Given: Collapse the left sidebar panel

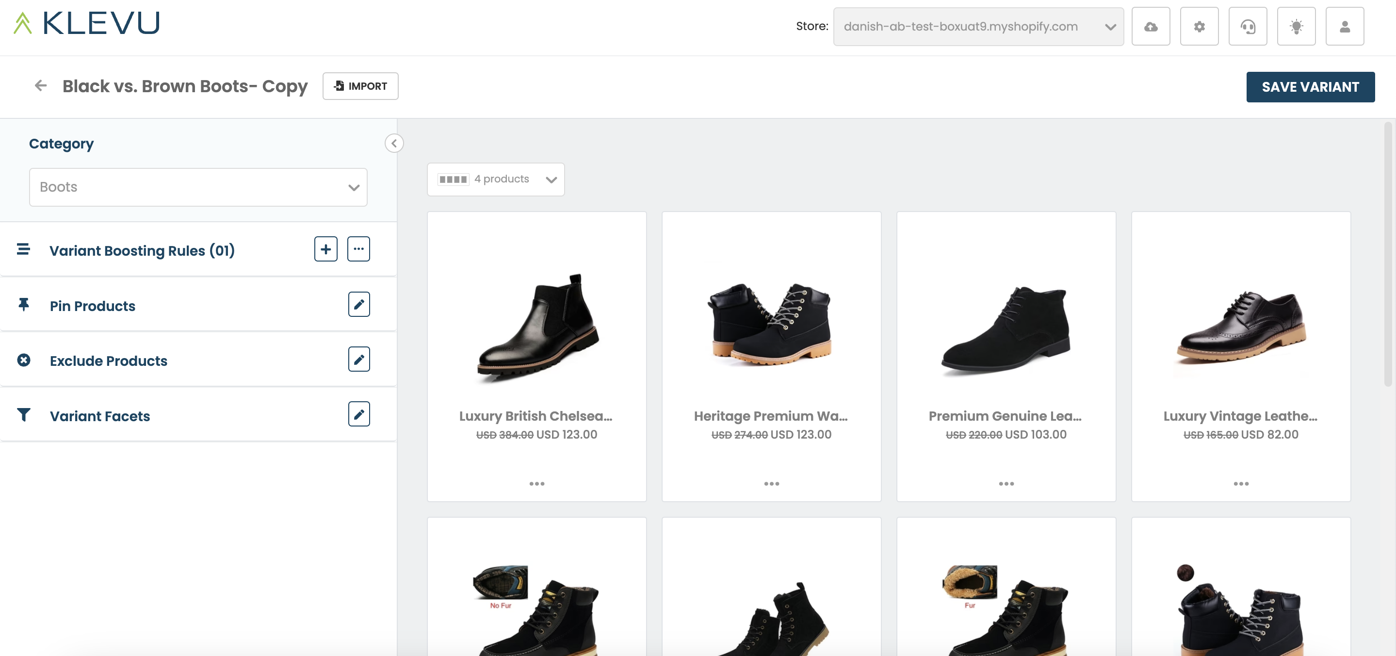Looking at the screenshot, I should click(x=394, y=143).
